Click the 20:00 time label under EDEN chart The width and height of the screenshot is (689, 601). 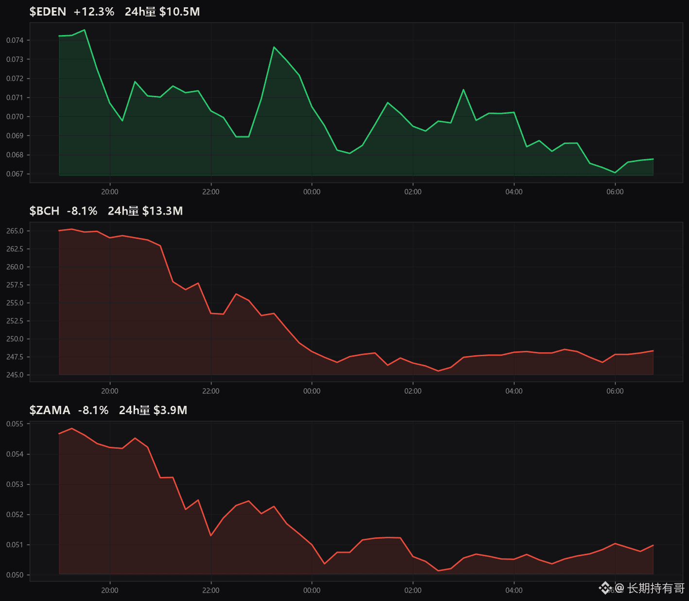(110, 192)
